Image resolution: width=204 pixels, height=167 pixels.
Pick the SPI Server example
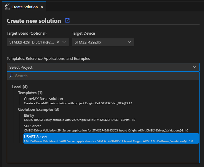(x=32, y=126)
